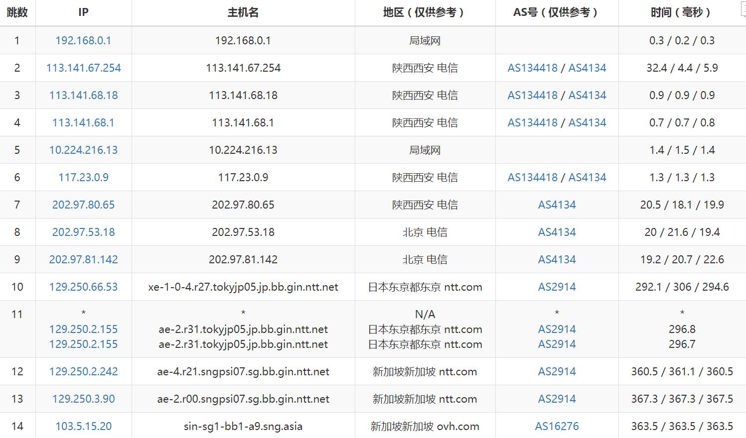Open AS134418 link in hop 6 row

(x=532, y=178)
